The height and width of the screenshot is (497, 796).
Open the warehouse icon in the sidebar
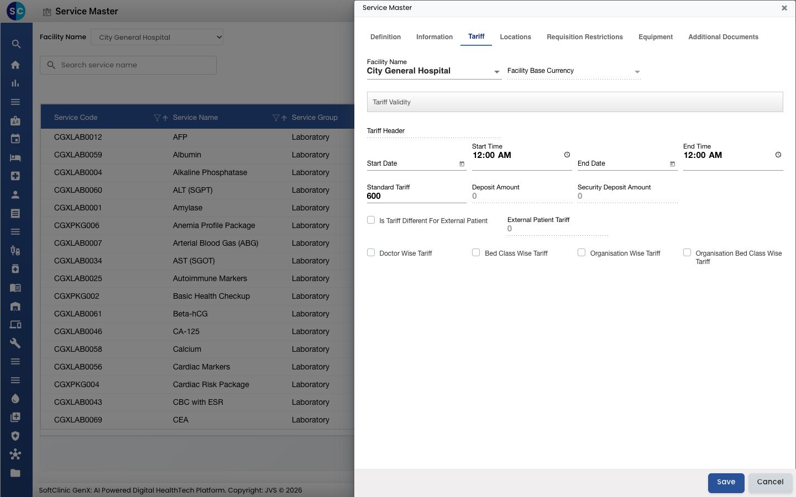[15, 306]
